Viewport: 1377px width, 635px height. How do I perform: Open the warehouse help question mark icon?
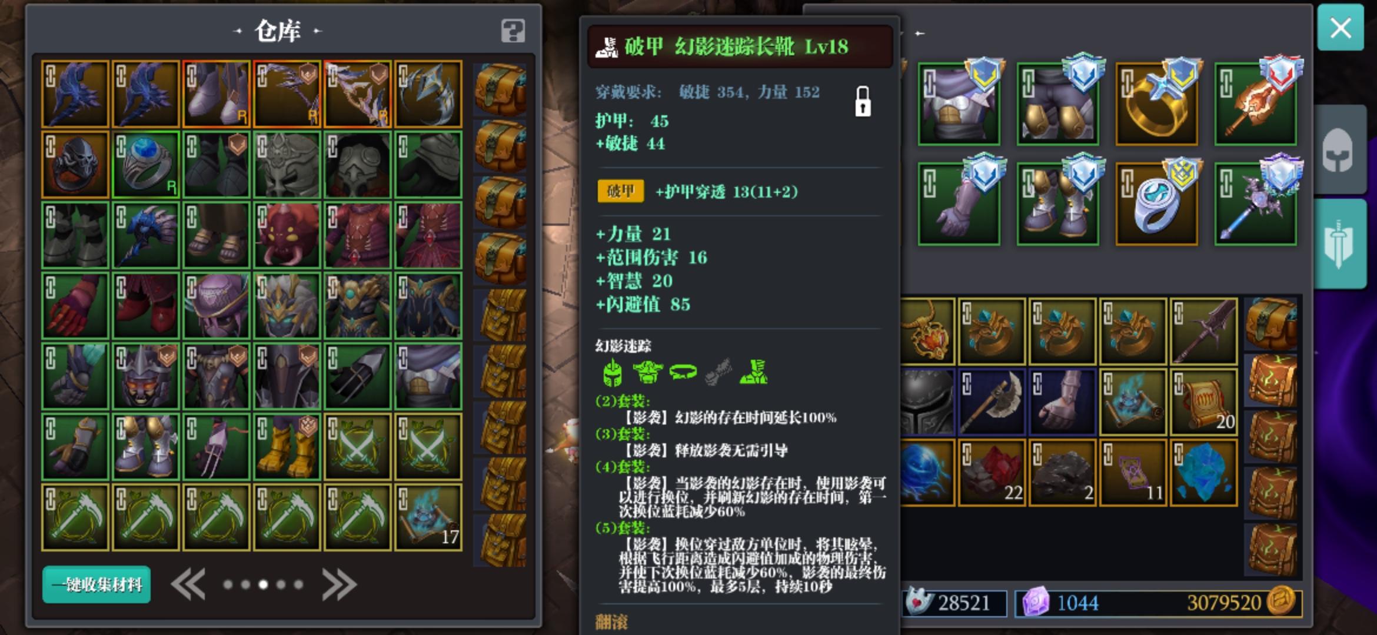click(x=513, y=31)
